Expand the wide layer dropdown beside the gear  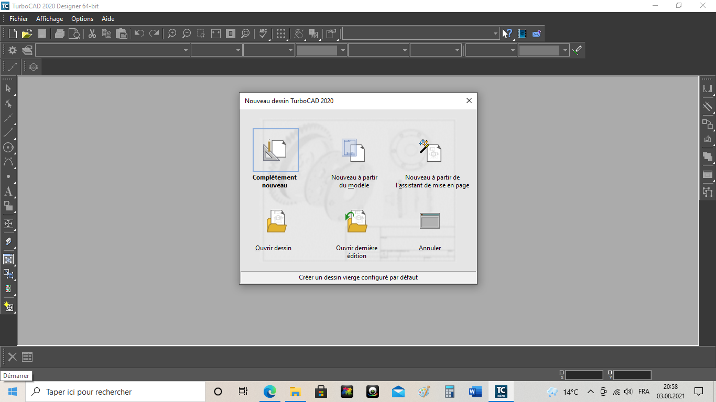186,51
